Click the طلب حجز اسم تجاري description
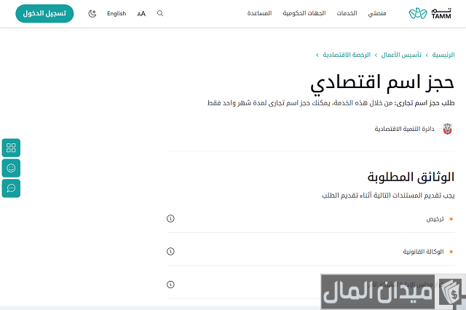 click(331, 103)
